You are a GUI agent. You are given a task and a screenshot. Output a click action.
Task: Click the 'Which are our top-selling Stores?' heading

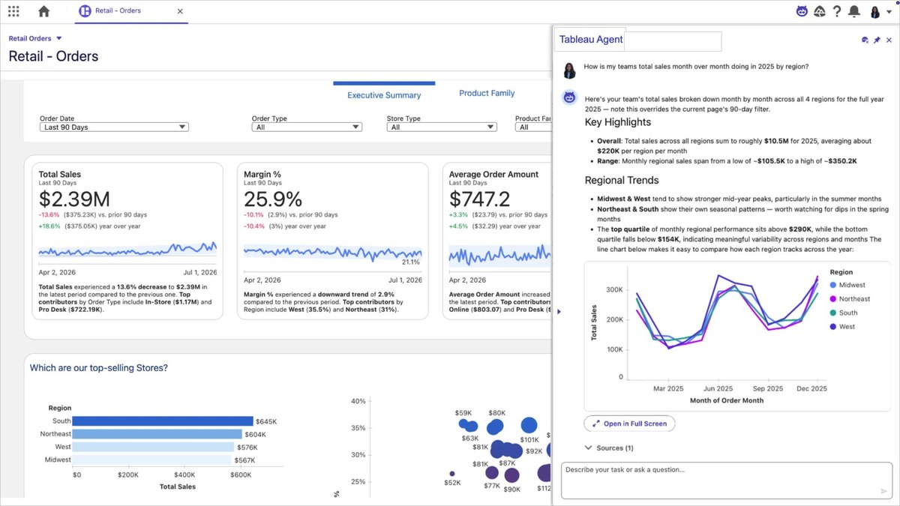click(98, 368)
